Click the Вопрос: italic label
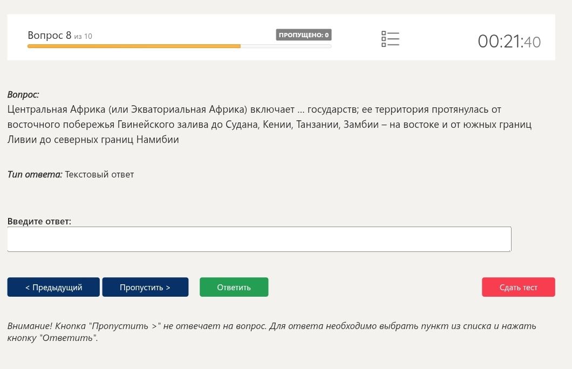572x369 pixels. coord(23,94)
